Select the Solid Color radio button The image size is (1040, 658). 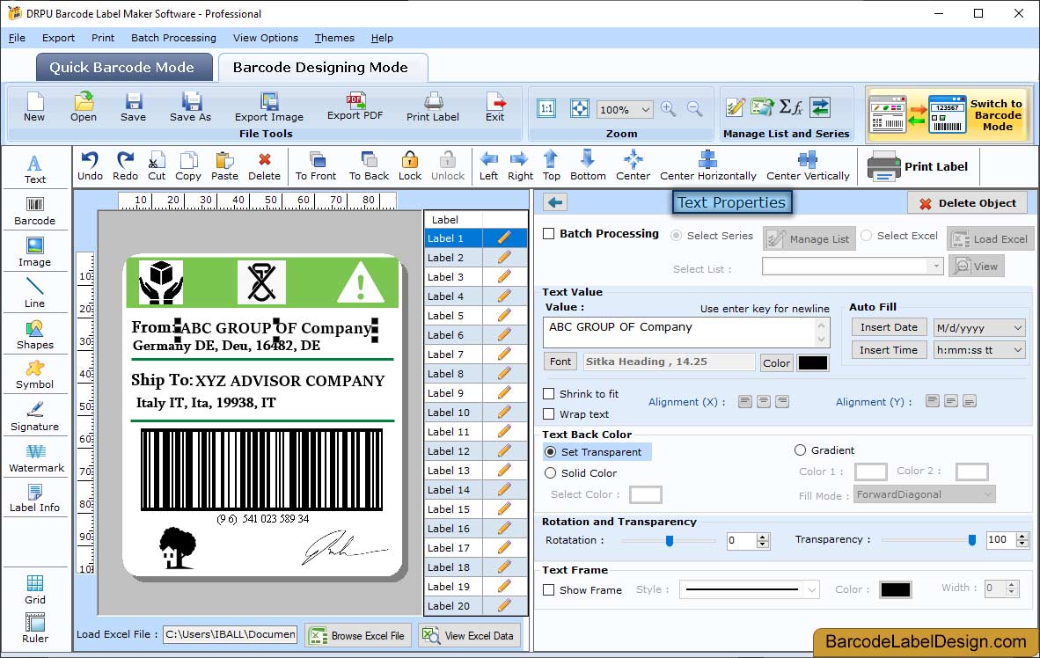(551, 473)
